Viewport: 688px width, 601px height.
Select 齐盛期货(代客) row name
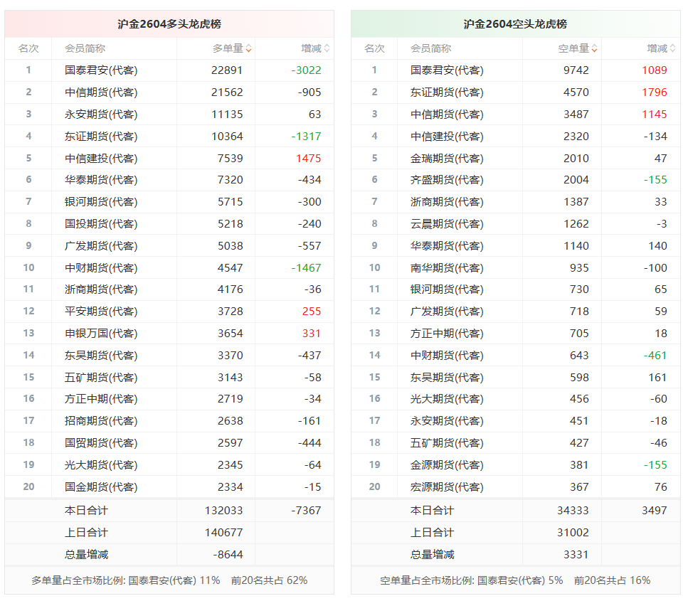click(447, 180)
